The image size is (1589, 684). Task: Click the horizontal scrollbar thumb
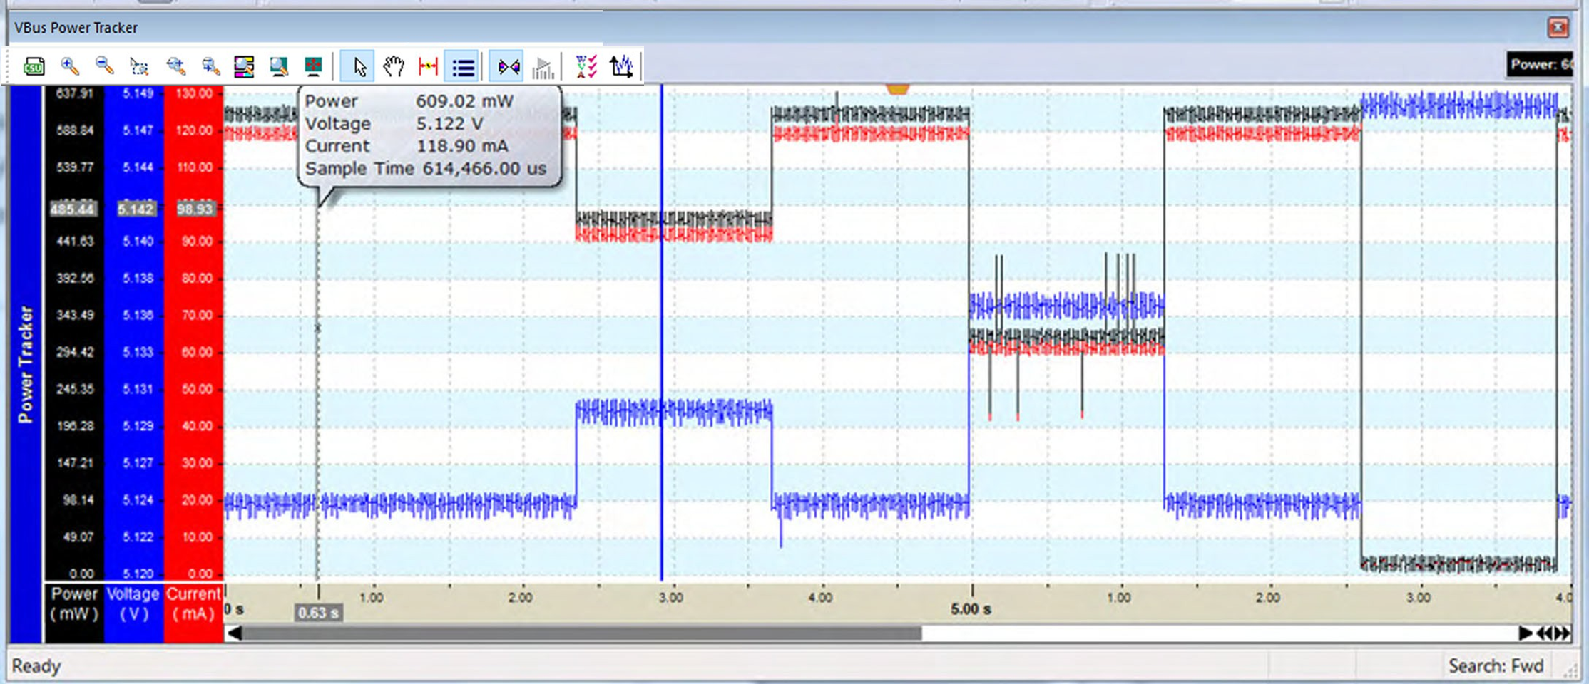coord(582,633)
